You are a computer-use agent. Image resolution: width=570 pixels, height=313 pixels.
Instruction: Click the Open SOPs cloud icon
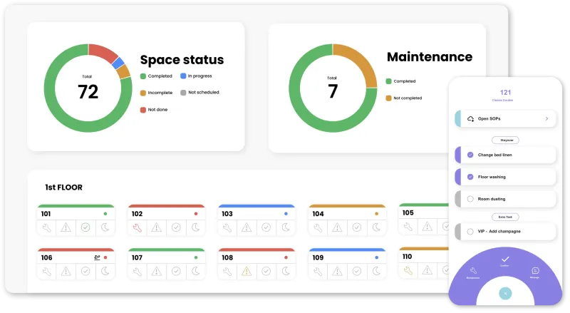pyautogui.click(x=470, y=118)
